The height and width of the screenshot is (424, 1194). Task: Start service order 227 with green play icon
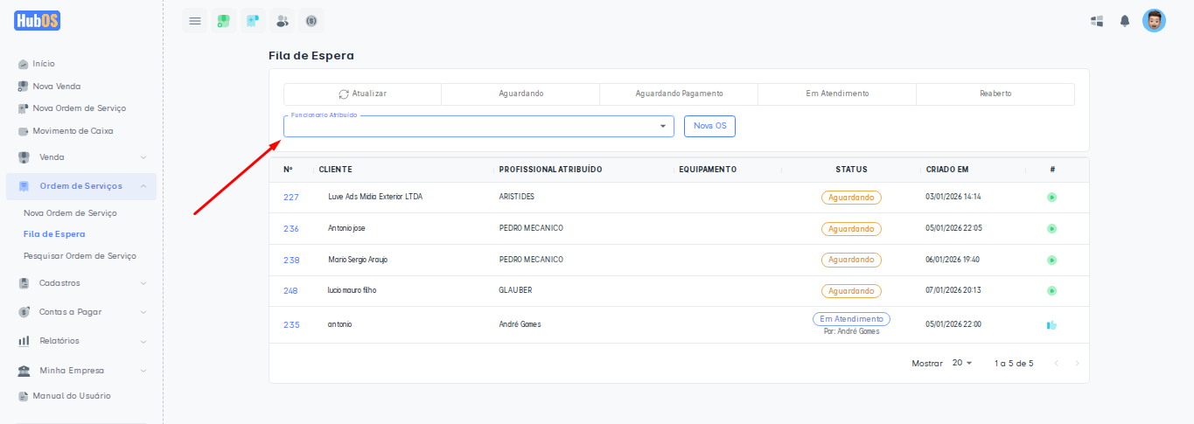1051,198
